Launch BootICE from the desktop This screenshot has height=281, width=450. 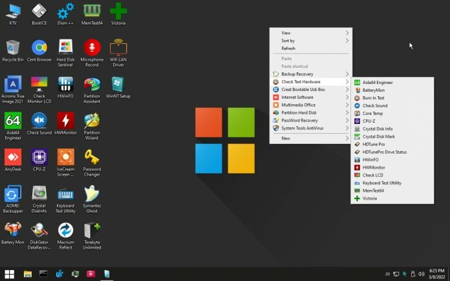click(x=39, y=14)
